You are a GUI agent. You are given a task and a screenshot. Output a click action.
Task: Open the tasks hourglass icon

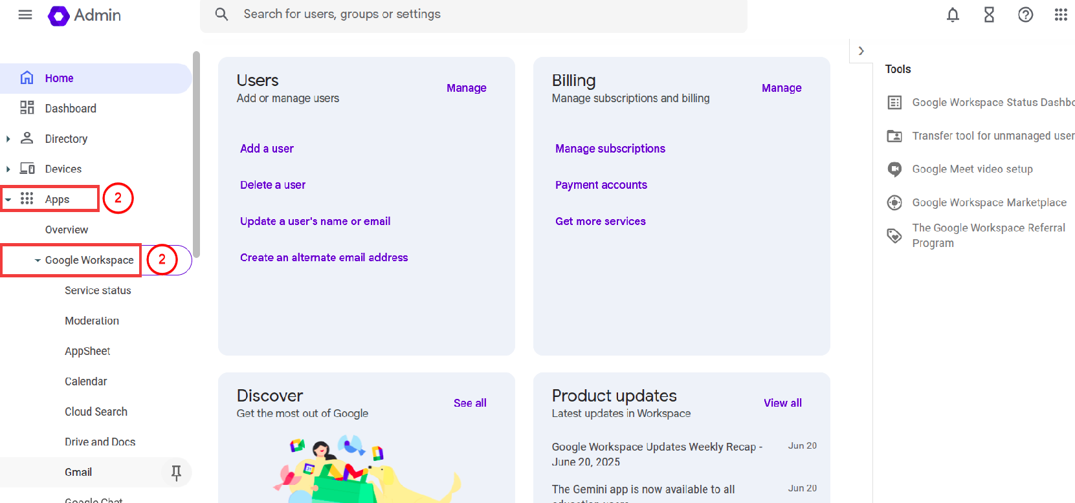tap(989, 15)
